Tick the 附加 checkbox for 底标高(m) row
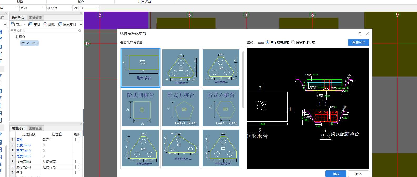 coord(77,167)
